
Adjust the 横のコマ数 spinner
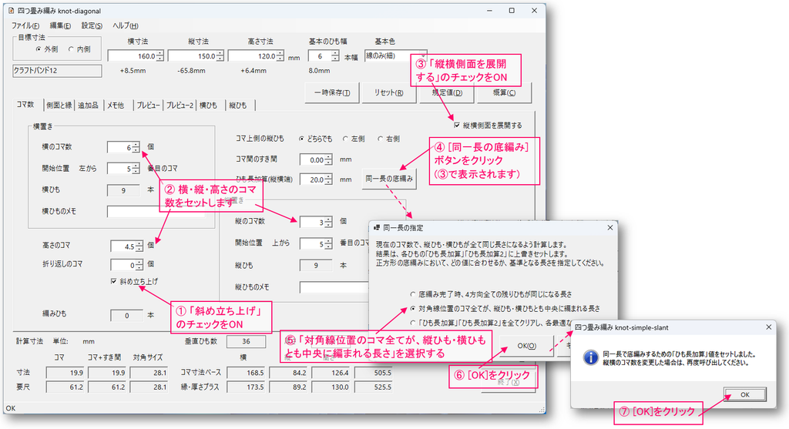coord(136,147)
